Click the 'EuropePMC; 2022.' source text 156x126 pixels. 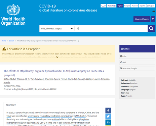12,86
